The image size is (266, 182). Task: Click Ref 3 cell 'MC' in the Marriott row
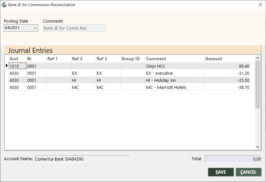pyautogui.click(x=108, y=87)
